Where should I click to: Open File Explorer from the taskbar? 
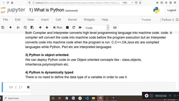point(93,98)
